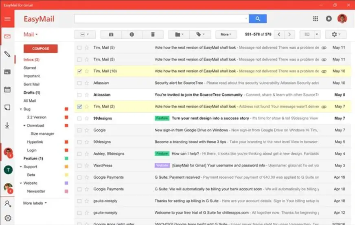Open the All Mail folder
Screen dimensions: 355x225
coord(30,101)
